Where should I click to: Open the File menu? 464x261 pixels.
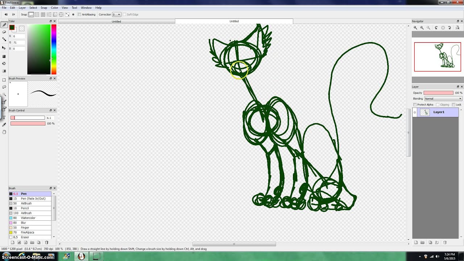(x=4, y=8)
